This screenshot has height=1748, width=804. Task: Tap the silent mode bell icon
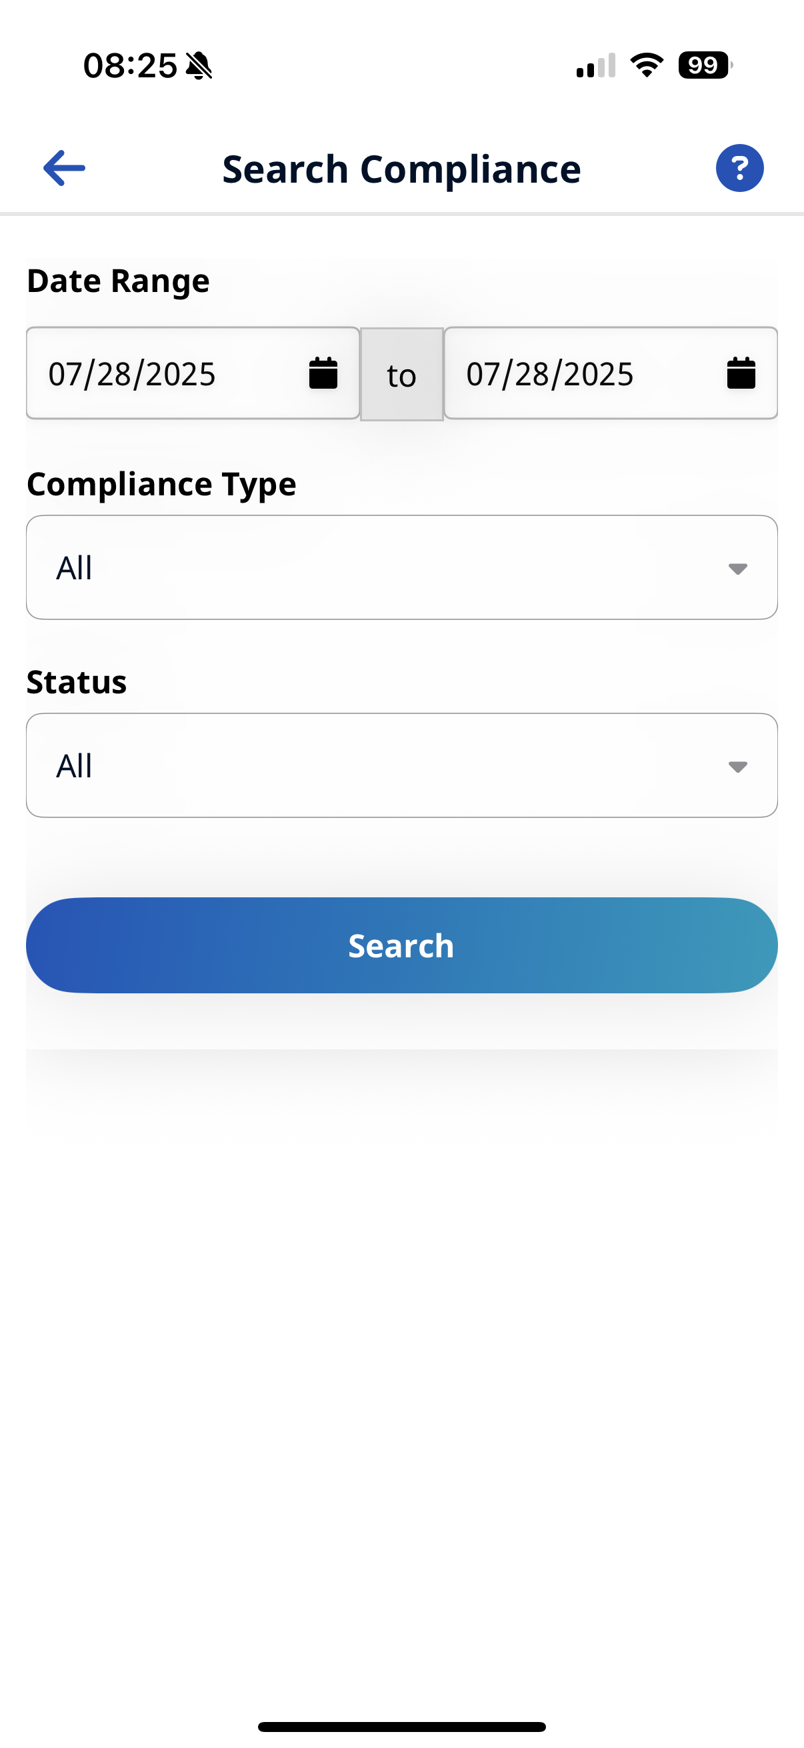point(199,66)
